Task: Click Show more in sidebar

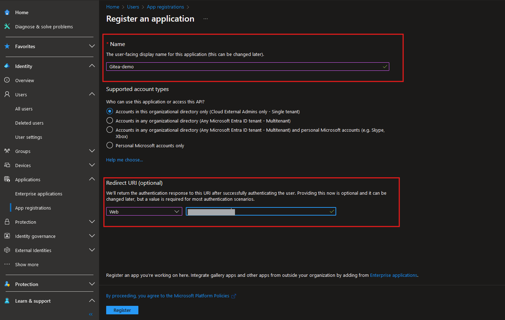Action: 27,265
